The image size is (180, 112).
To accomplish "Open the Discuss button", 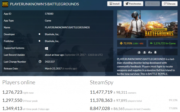I will [x=170, y=4].
